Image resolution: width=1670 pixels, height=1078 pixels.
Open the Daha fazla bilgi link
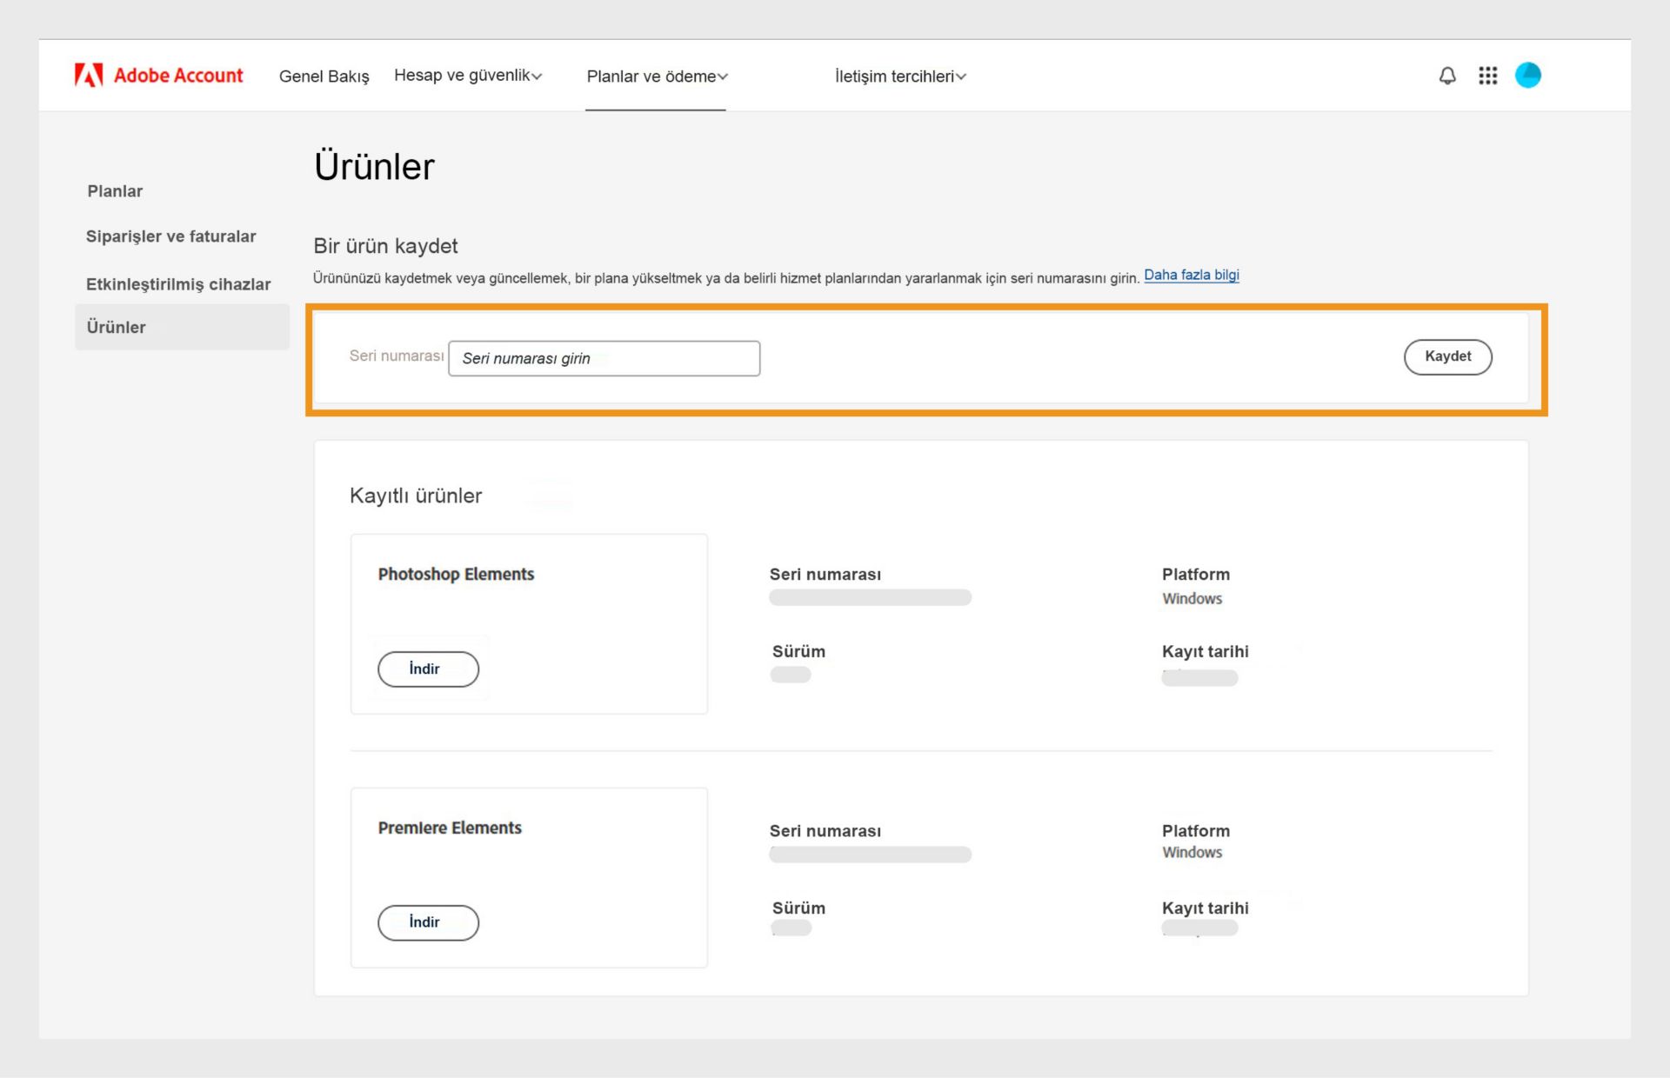click(x=1191, y=276)
